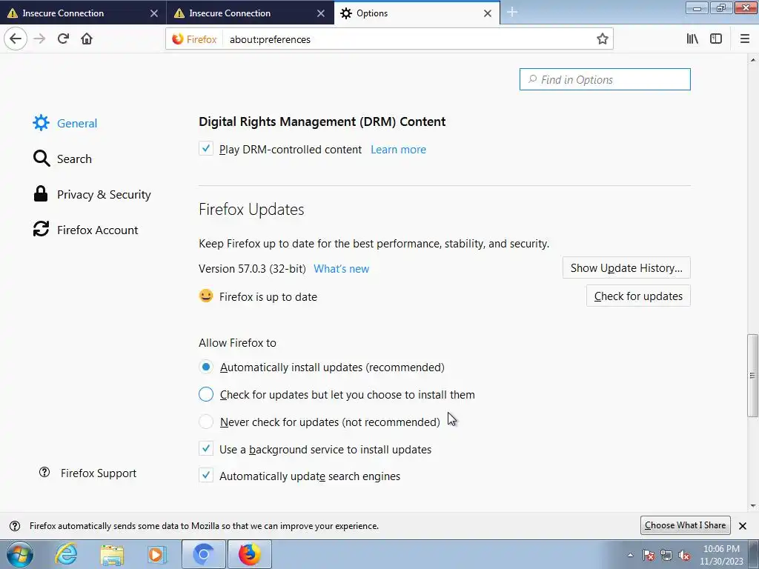Click the Firefox identity icon in address bar
Viewport: 759px width, 569px height.
point(195,39)
